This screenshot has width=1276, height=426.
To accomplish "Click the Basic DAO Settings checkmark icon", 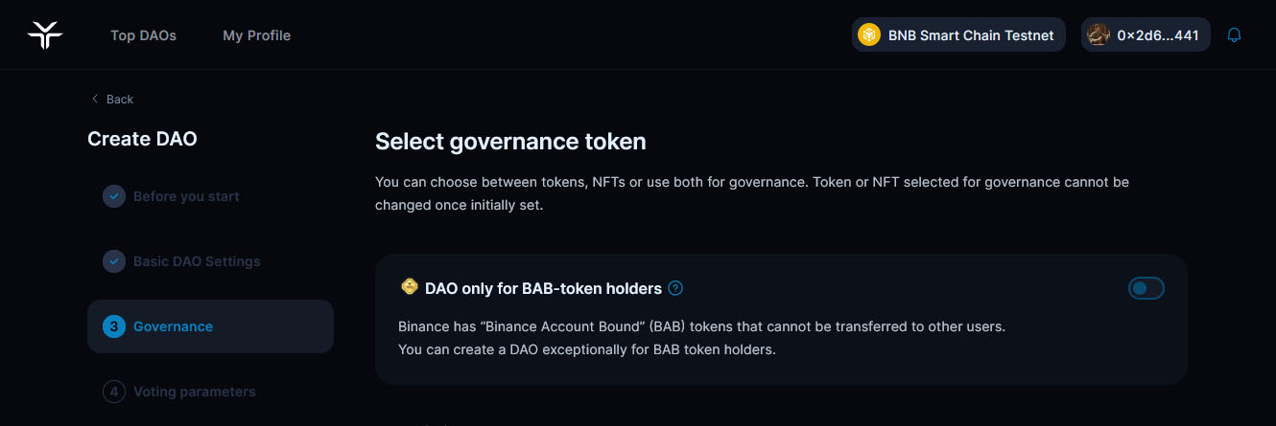I will (x=114, y=261).
